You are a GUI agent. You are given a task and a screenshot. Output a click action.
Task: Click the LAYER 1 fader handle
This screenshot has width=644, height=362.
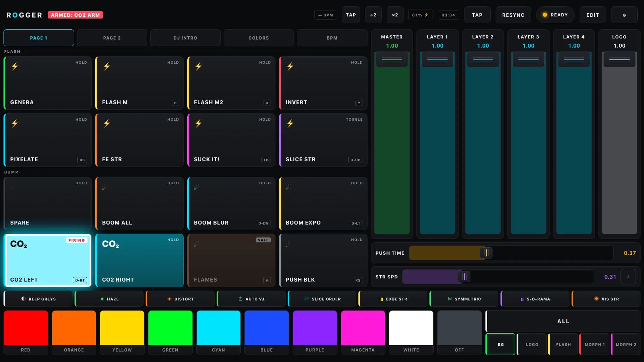click(x=437, y=59)
